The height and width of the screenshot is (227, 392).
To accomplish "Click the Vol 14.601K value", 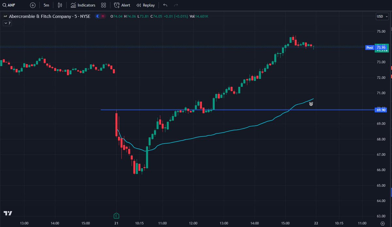I will point(198,16).
